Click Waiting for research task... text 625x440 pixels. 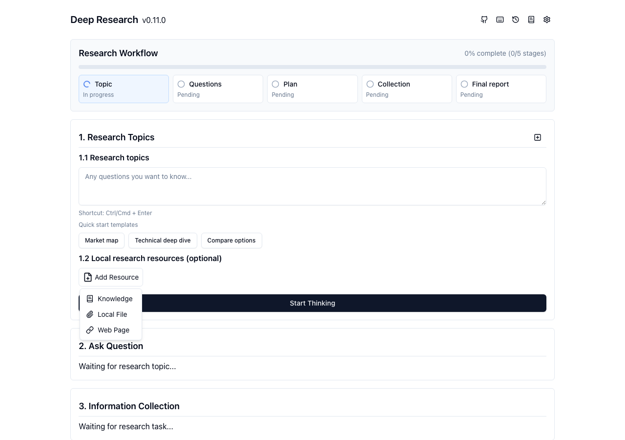click(x=126, y=426)
